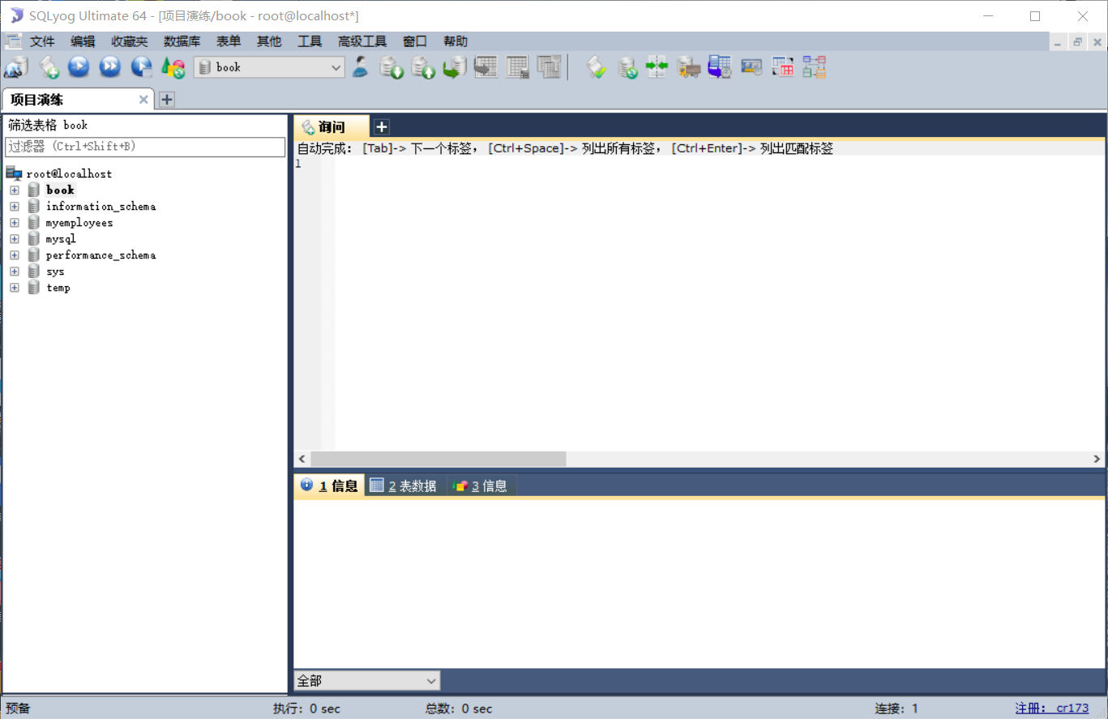Select the mysql database in tree
The height and width of the screenshot is (719, 1108).
[x=61, y=238]
